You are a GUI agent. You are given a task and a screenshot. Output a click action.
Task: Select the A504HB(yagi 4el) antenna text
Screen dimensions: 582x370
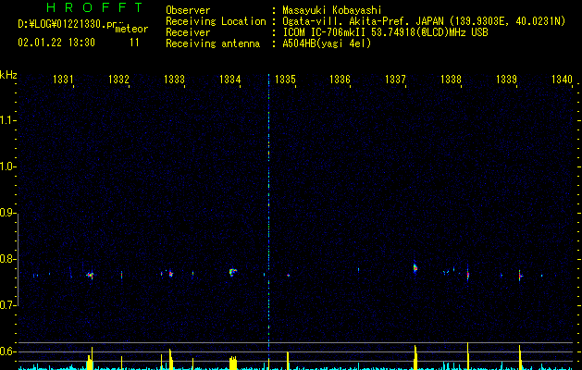(327, 43)
